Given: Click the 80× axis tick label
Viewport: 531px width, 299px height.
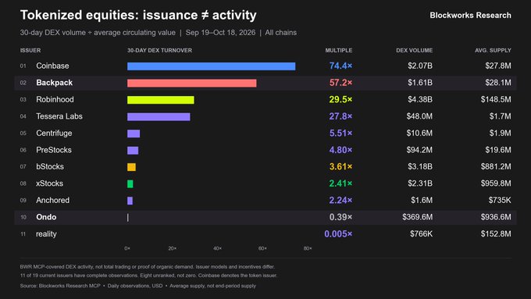Looking at the screenshot, I should 308,248.
